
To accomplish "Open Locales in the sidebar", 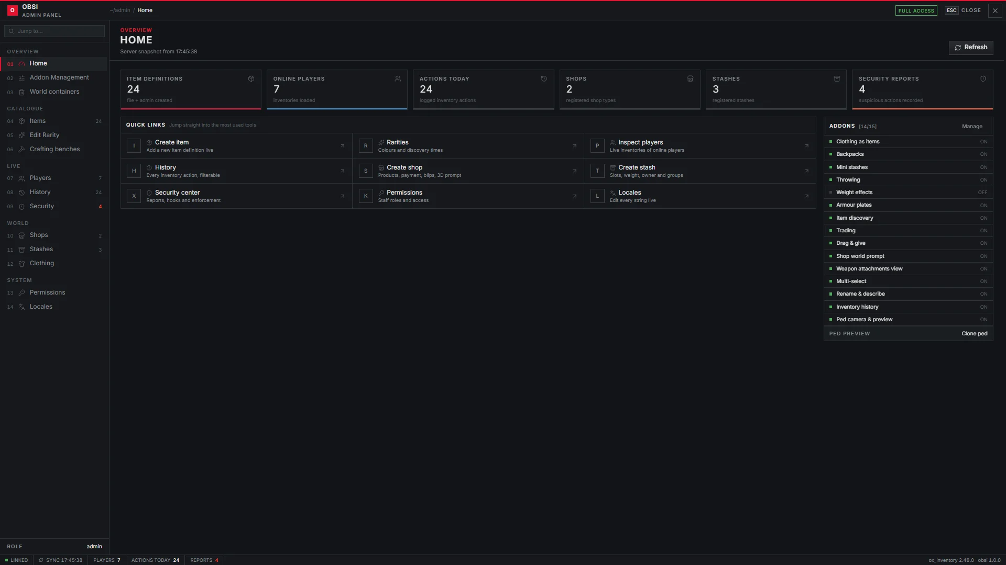I will (53, 307).
